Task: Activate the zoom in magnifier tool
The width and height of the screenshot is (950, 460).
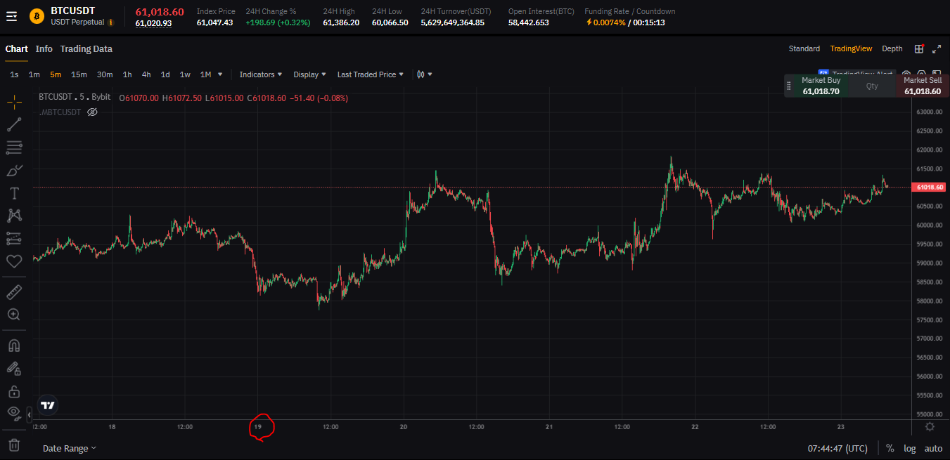Action: (14, 315)
